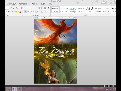This screenshot has width=121, height=91.
Task: Click the book cover image in document
Action: pyautogui.click(x=55, y=52)
